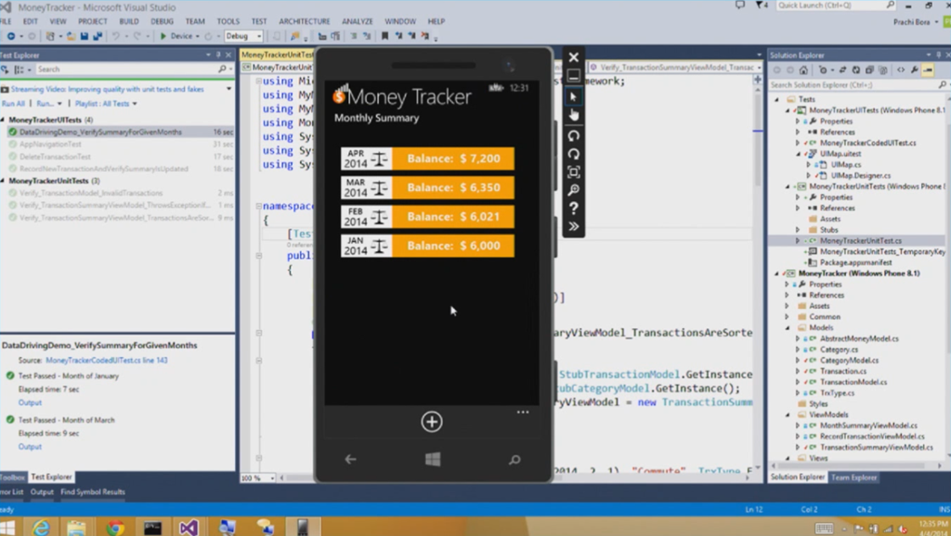Rotate the emulator right
The height and width of the screenshot is (536, 951).
[x=573, y=154]
